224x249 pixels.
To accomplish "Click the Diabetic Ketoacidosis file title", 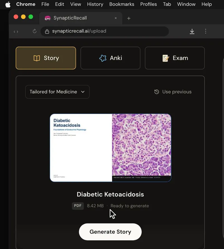I will pyautogui.click(x=110, y=194).
